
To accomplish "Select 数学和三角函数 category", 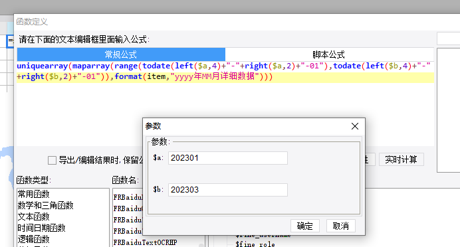I will [45, 205].
